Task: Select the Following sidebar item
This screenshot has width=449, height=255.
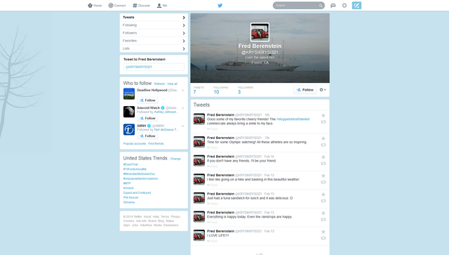Action: [x=154, y=25]
